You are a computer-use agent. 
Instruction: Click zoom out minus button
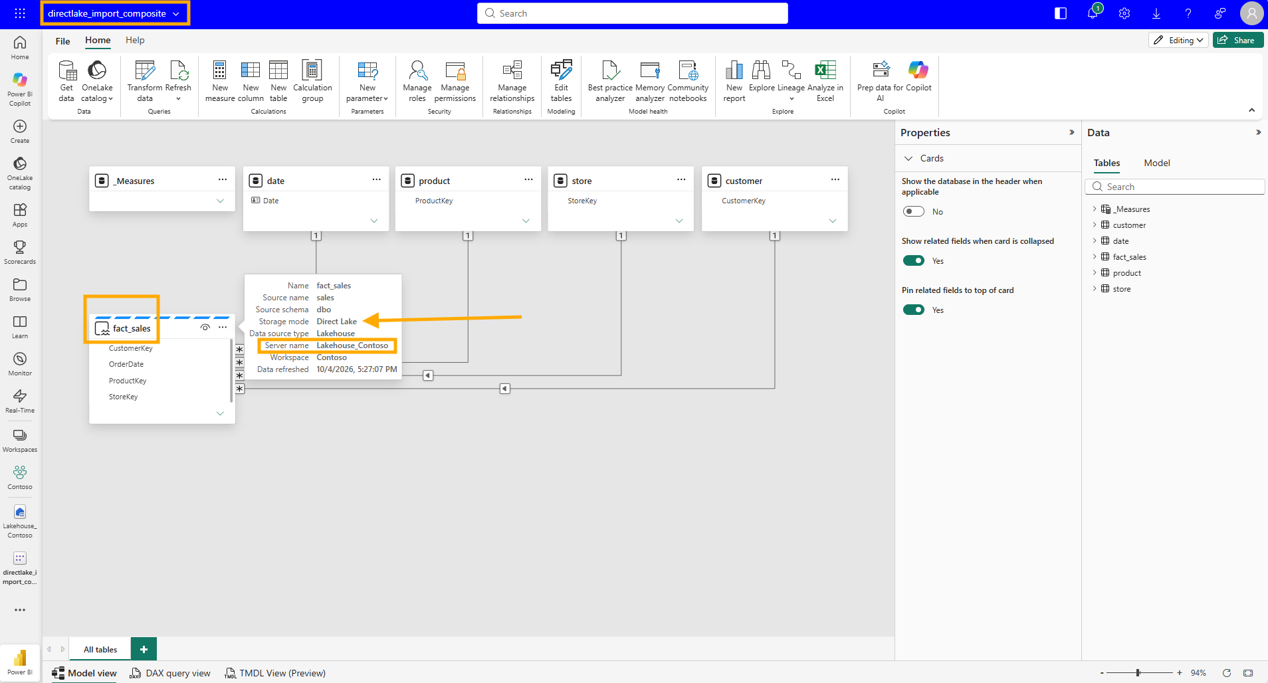(1102, 673)
